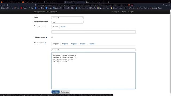This screenshot has width=171, height=96.
Task: Focus the records per second number field
Action: click(94, 32)
